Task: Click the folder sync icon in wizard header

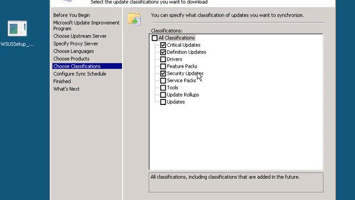Action: pyautogui.click(x=134, y=19)
